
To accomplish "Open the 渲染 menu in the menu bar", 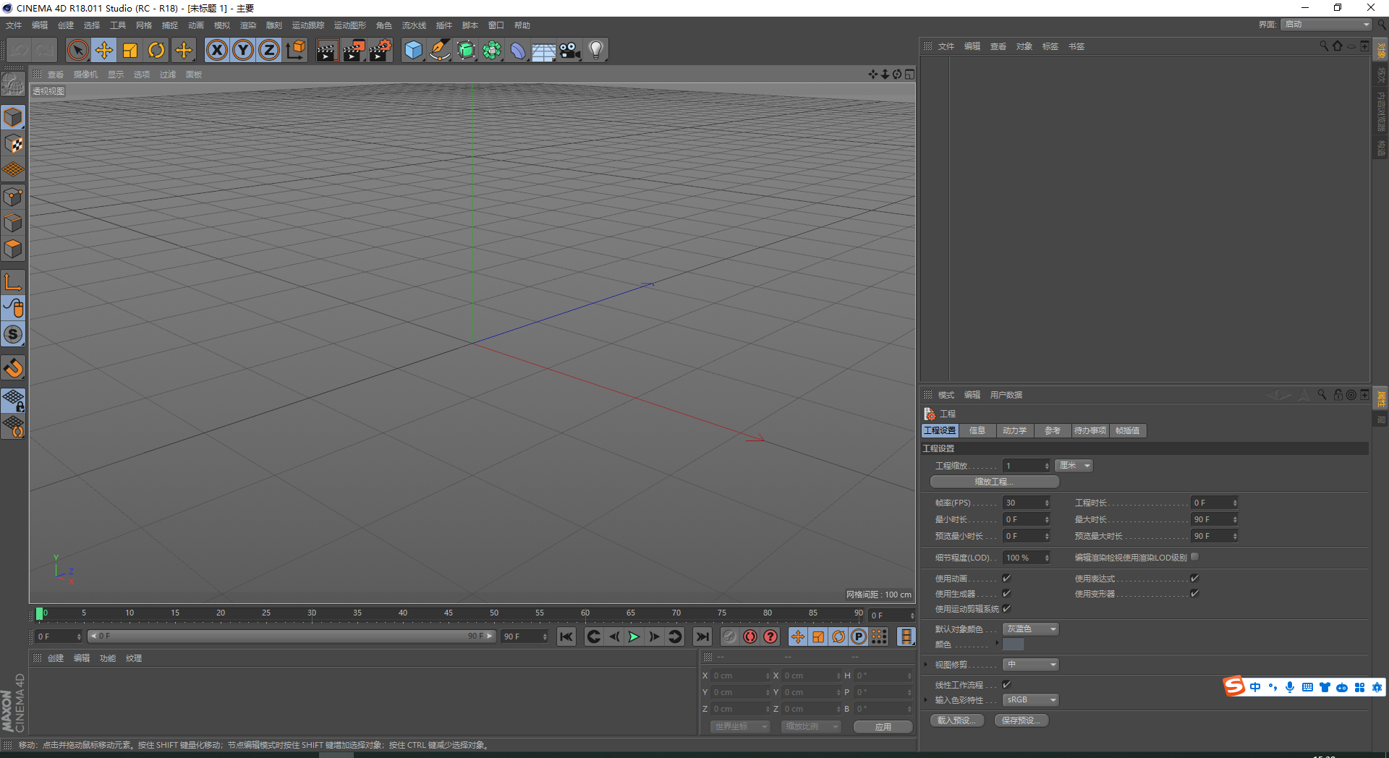I will [248, 25].
